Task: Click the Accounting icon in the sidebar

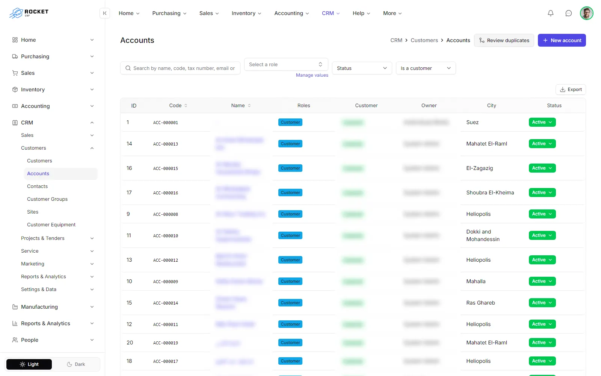Action: coord(15,106)
